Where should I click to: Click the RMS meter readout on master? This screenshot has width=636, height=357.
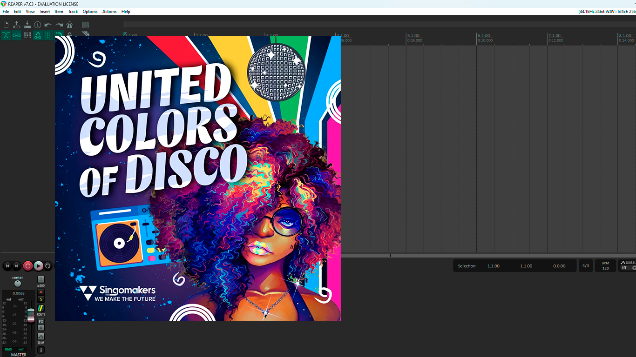[14, 349]
